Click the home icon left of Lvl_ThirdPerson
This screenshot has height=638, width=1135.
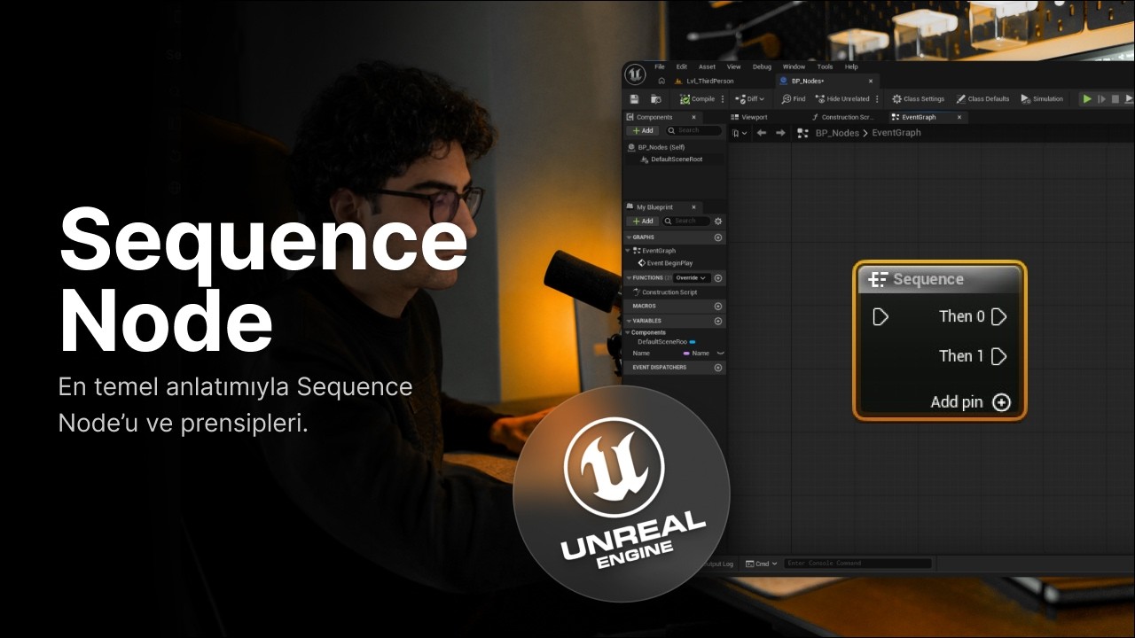tap(661, 81)
